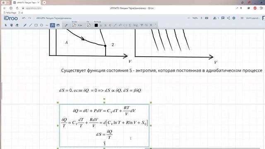This screenshot has width=265, height=149.
Task: Open the fill color swatch
Action: coord(89,25)
